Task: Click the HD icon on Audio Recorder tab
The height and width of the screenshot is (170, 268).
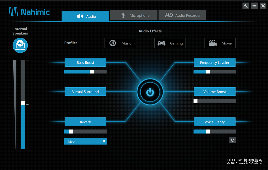Action: [169, 15]
